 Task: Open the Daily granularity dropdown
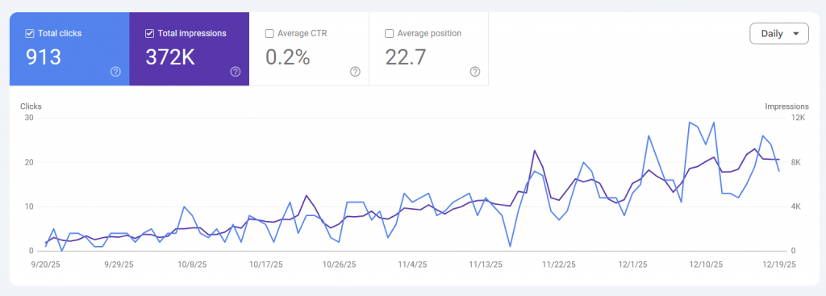pyautogui.click(x=779, y=34)
